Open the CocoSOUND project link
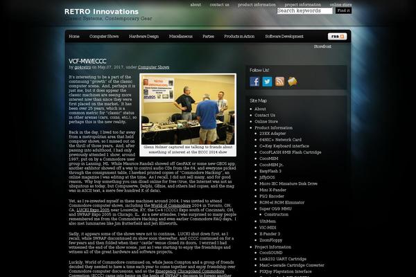 [271, 253]
